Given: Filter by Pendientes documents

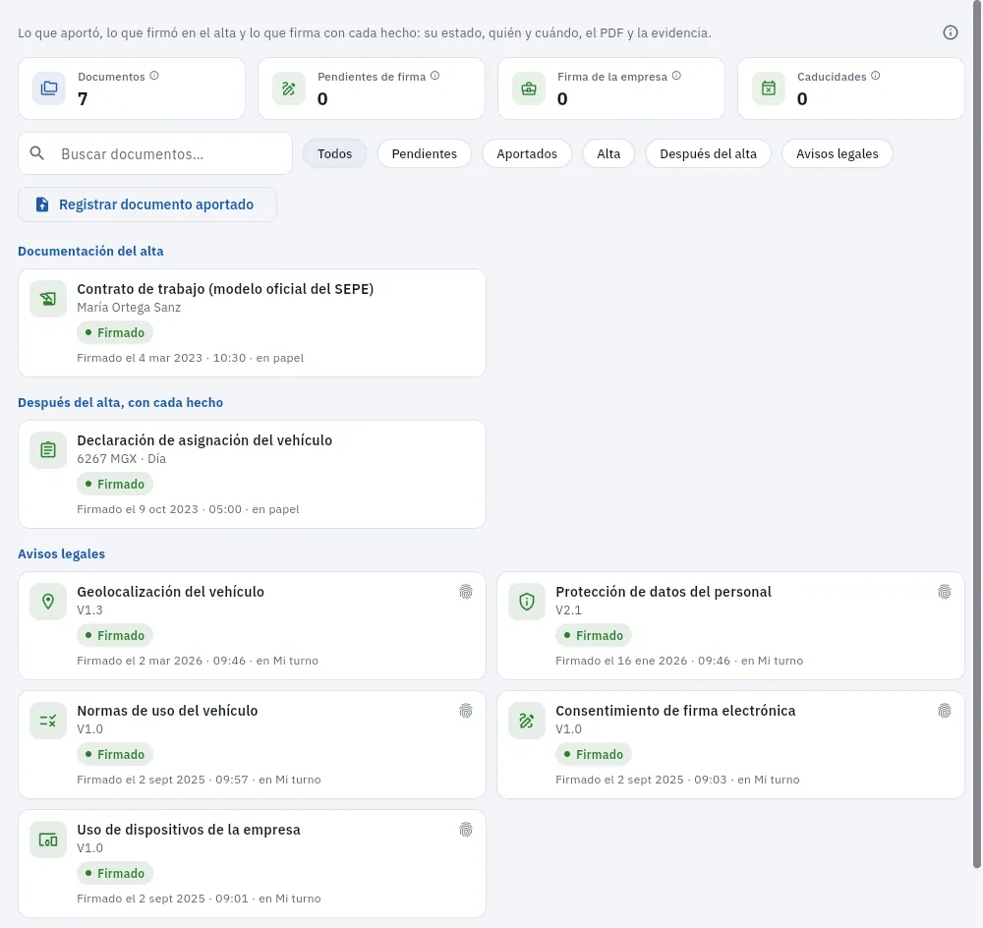Looking at the screenshot, I should click(x=425, y=153).
